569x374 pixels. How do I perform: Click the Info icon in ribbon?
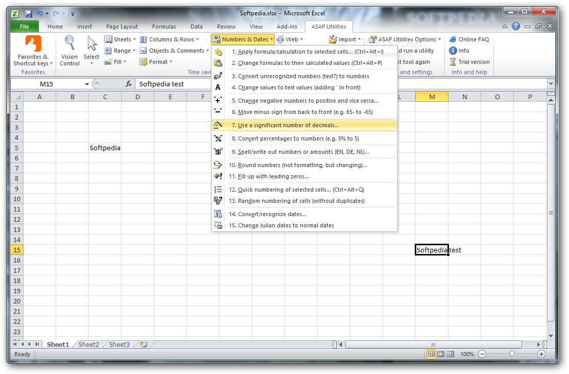click(453, 51)
